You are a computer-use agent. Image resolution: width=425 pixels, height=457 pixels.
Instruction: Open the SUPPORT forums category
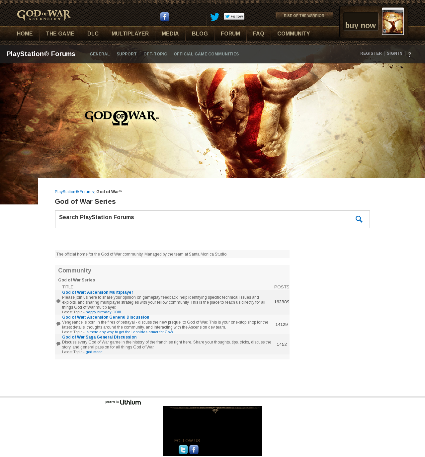point(127,54)
